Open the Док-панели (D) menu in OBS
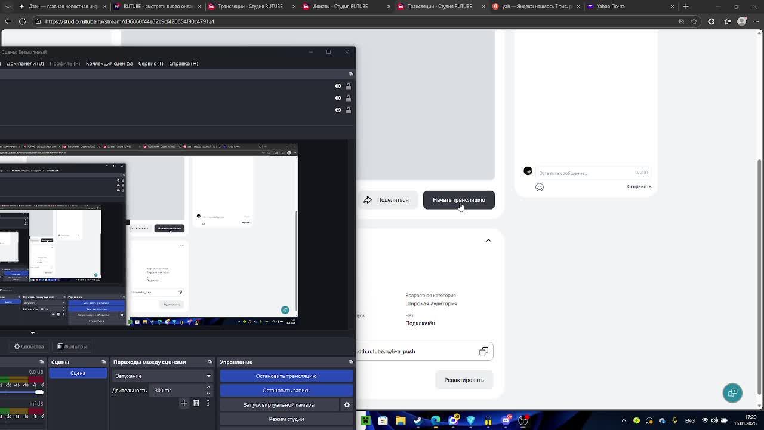 (24, 63)
